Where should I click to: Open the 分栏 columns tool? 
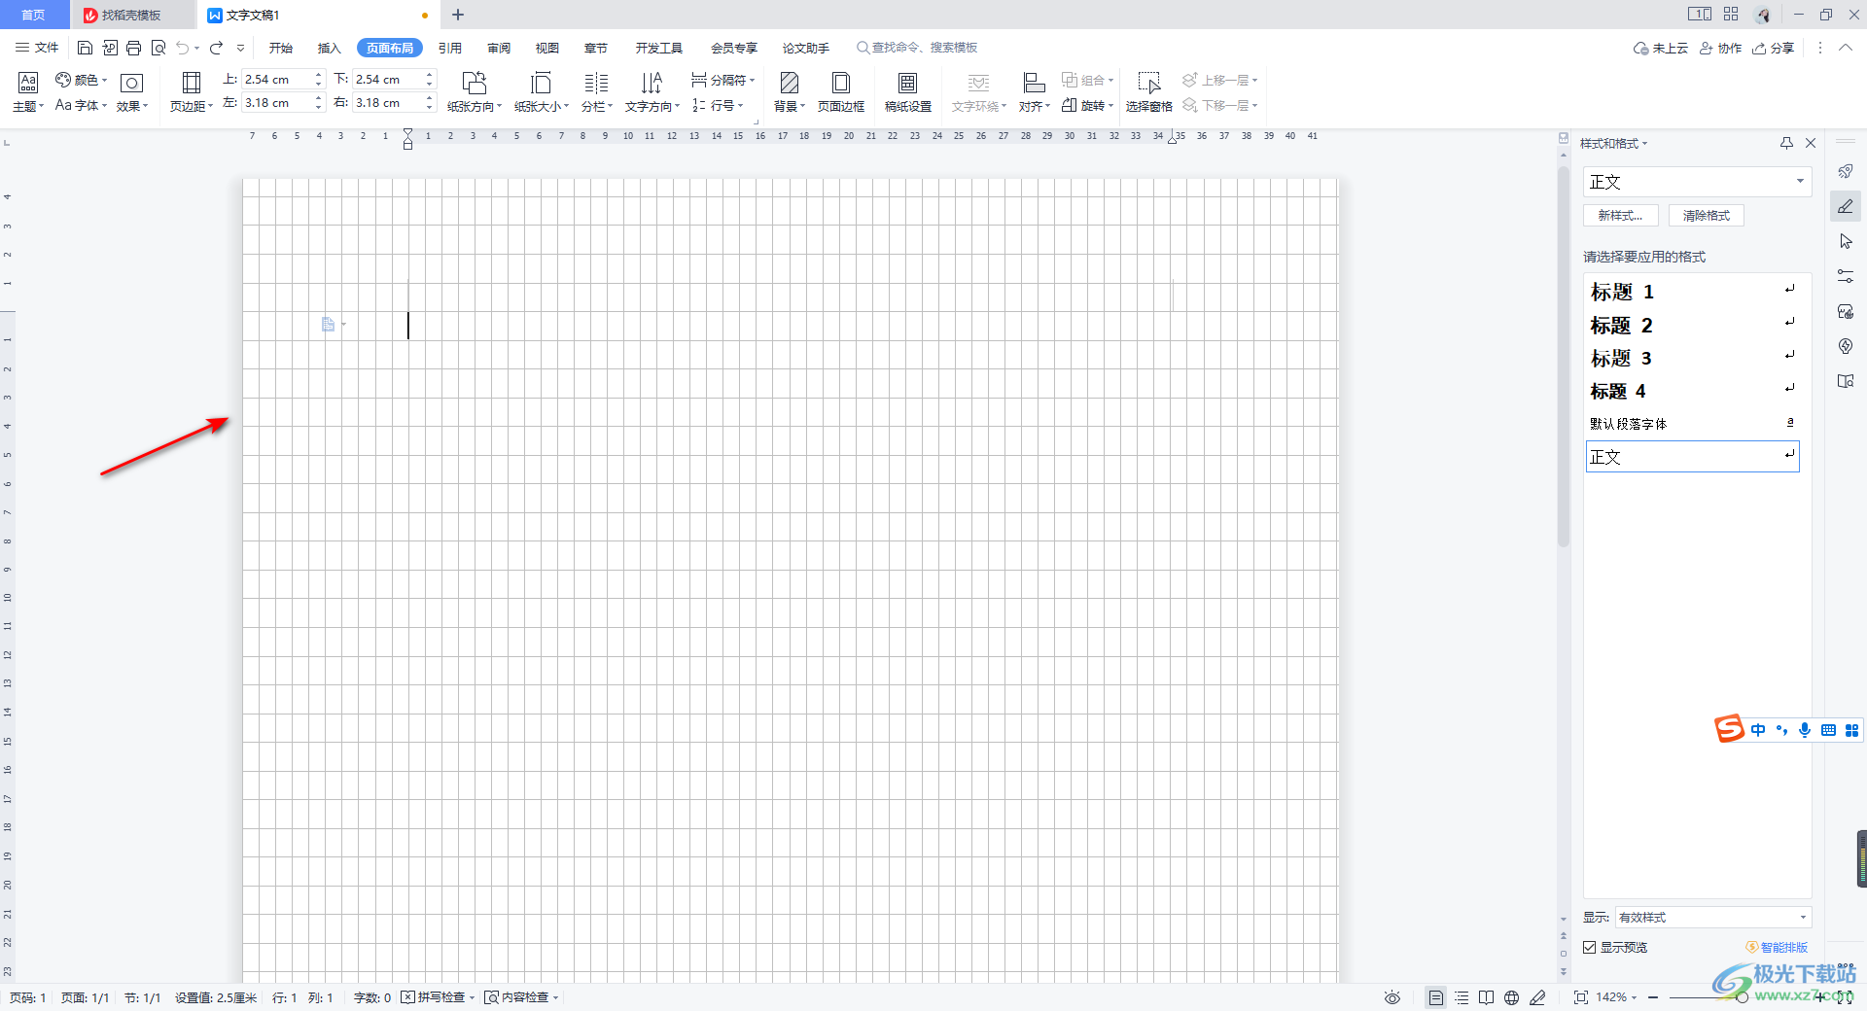596,92
